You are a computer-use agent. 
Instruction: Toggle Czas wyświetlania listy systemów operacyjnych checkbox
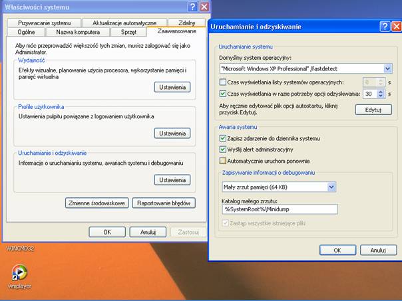click(x=223, y=82)
